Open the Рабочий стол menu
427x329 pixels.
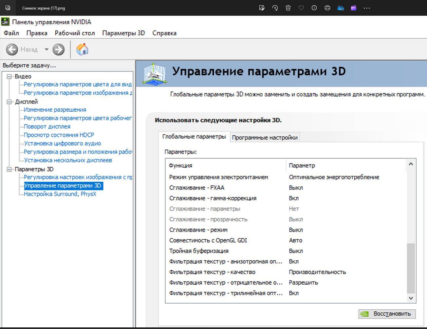coord(75,33)
